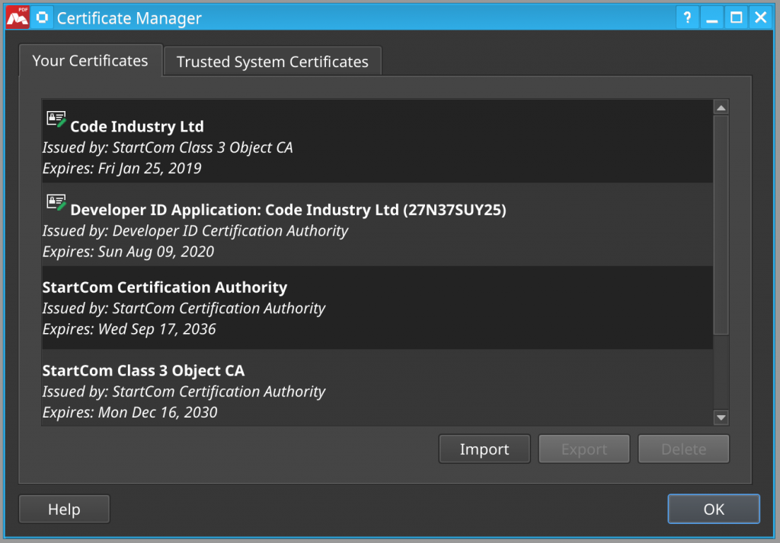Viewport: 780px width, 543px height.
Task: Click the Master PDF Editor logo icon
Action: (x=18, y=17)
